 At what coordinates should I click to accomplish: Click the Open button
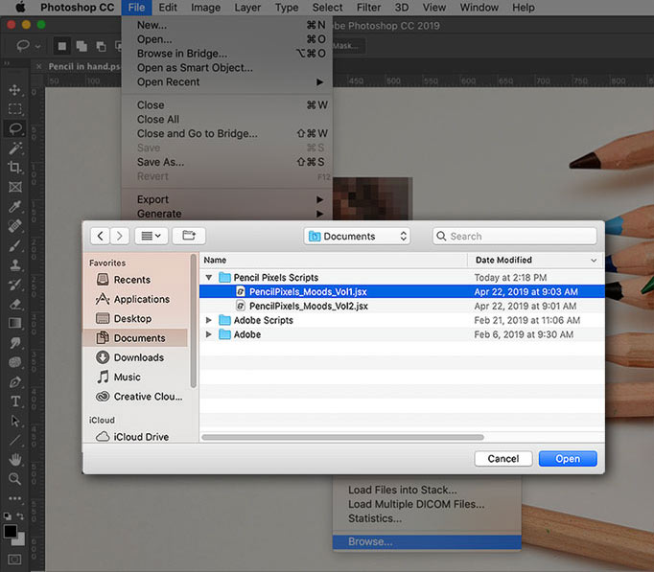point(568,459)
